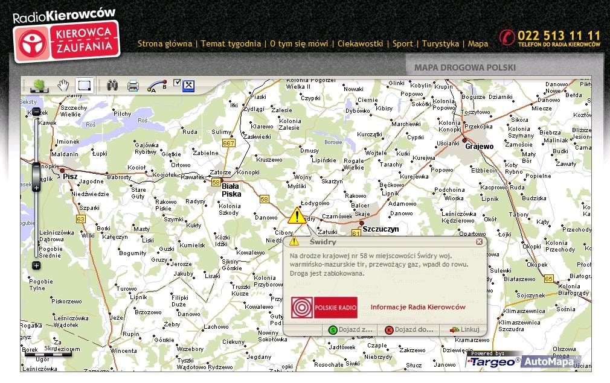Close the Świdry info popup
Screen dimensions: 610x383
click(x=479, y=242)
